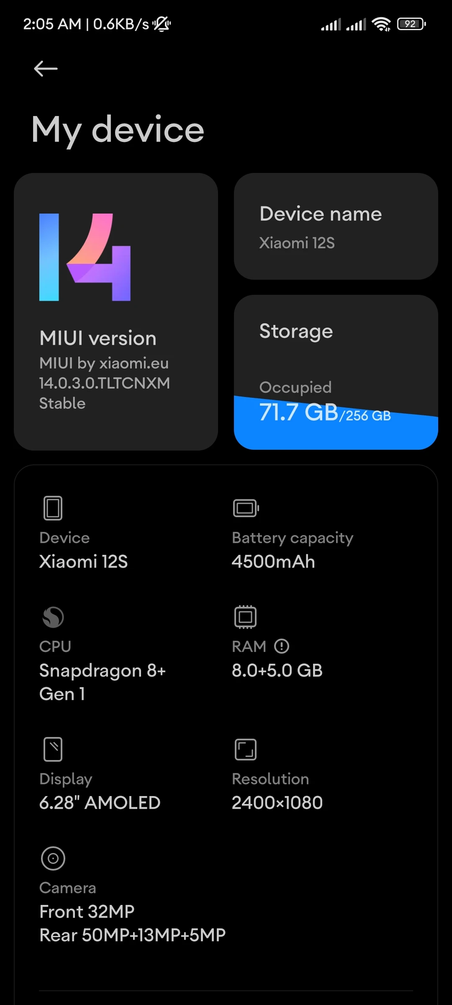This screenshot has height=1005, width=452.
Task: Tap the battery percentage indicator
Action: click(x=411, y=24)
